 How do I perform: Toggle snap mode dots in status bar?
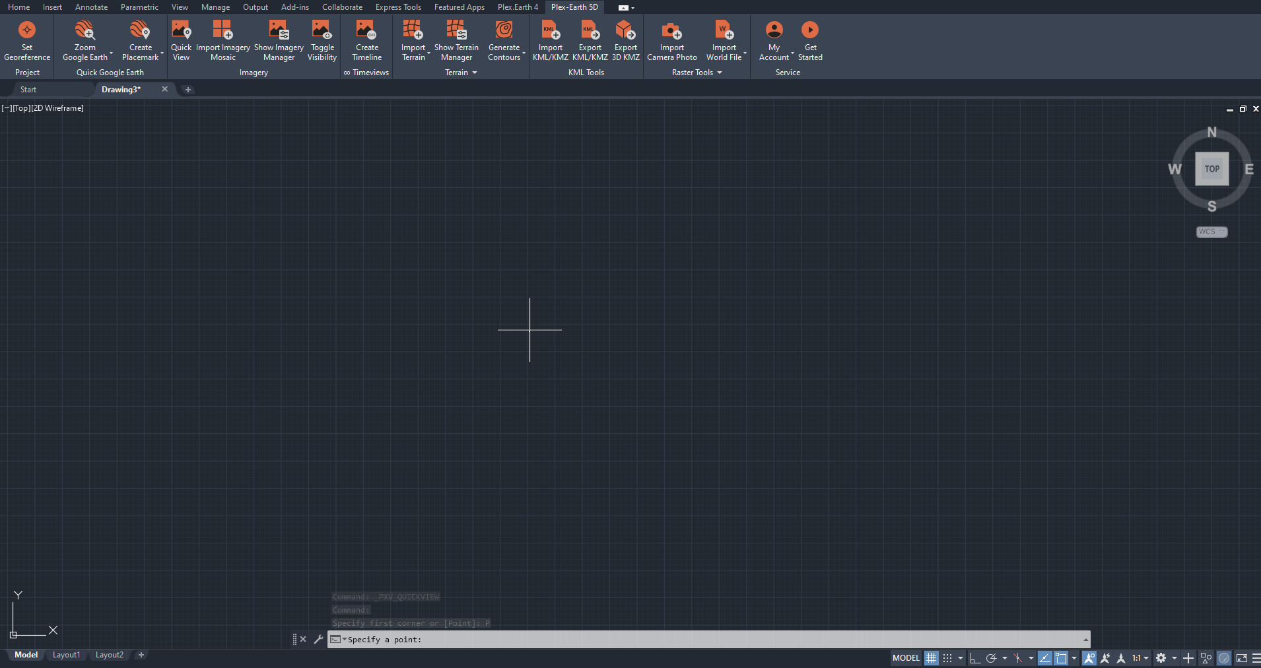pos(947,658)
